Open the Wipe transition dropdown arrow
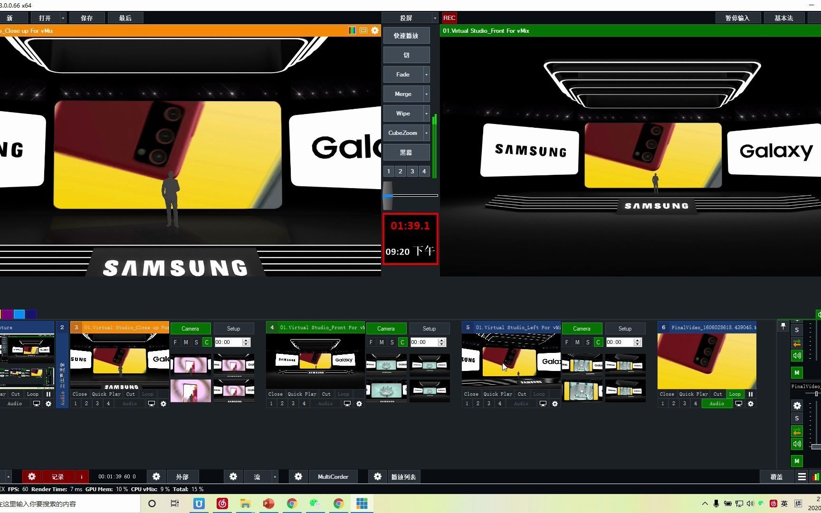The height and width of the screenshot is (513, 821). (426, 114)
